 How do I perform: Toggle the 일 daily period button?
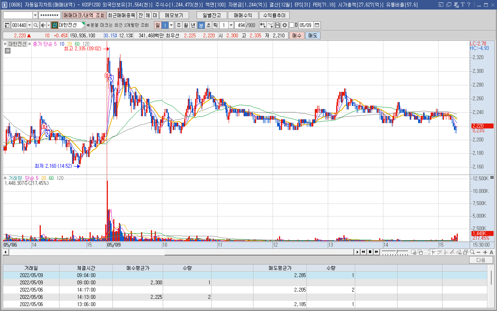click(x=157, y=25)
